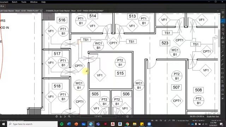
Task: Open the Help menu
Action: [43, 2]
